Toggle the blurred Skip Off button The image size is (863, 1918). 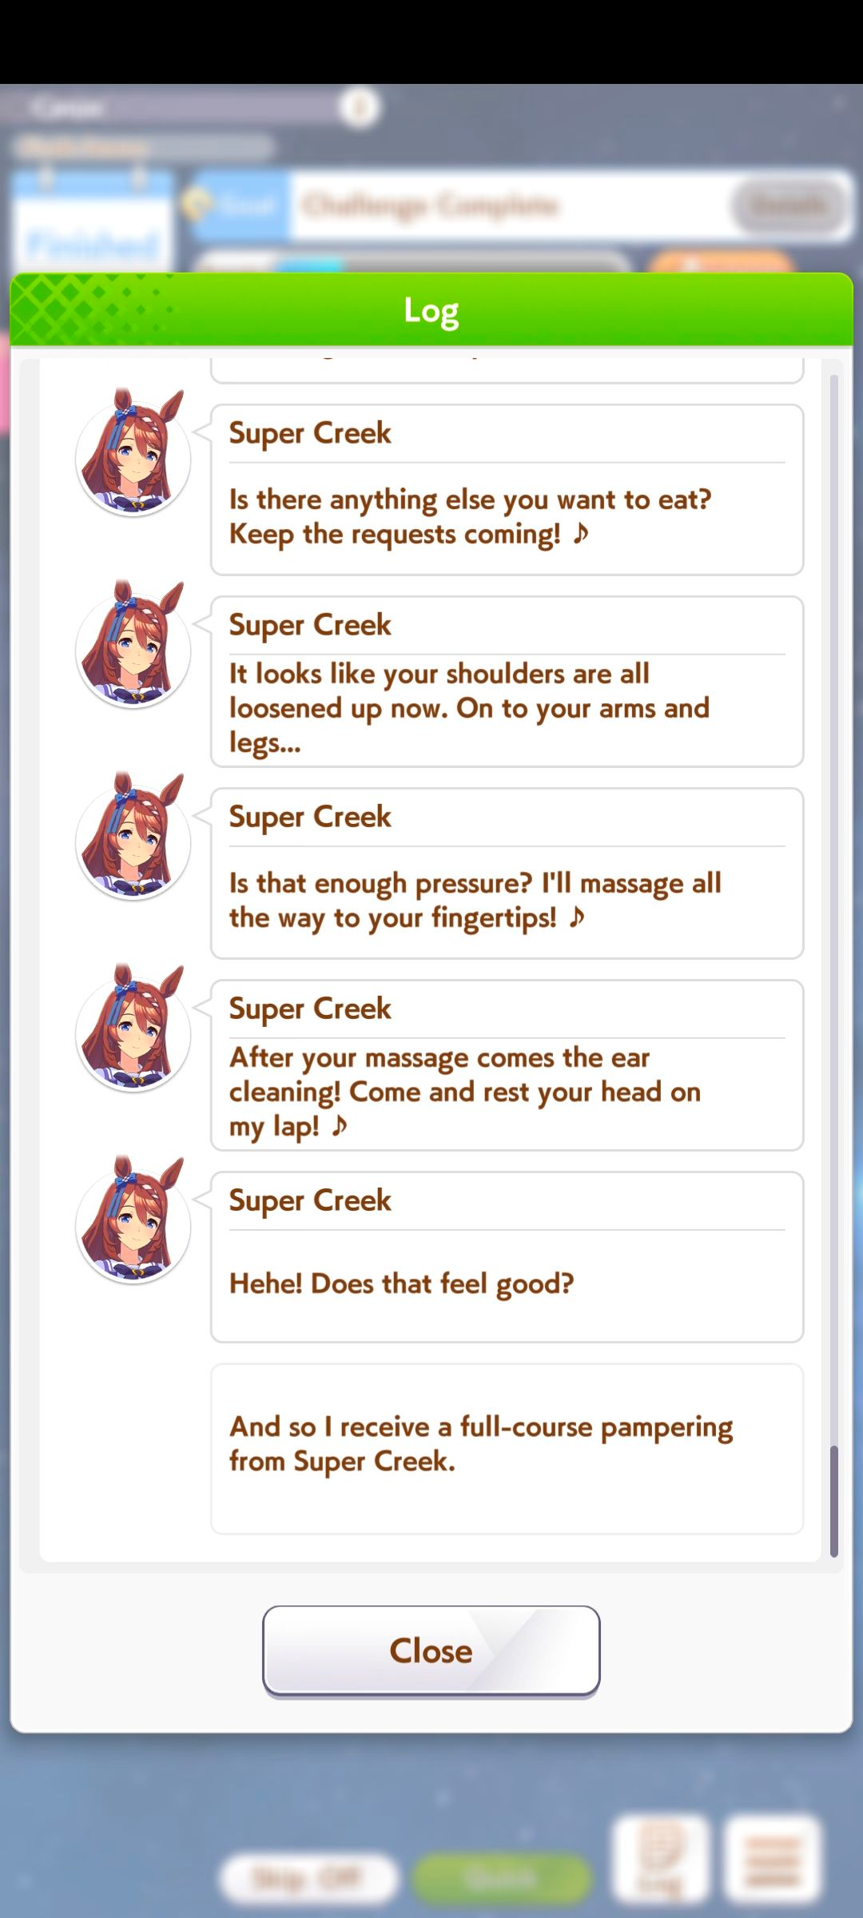click(x=308, y=1876)
